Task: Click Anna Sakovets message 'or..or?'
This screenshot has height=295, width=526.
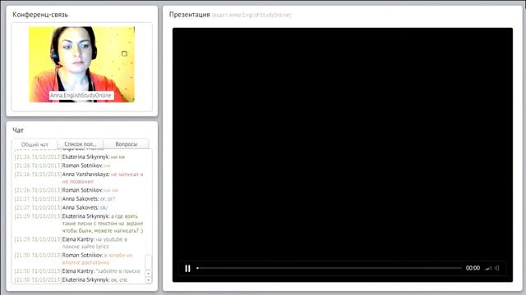Action: click(65, 198)
